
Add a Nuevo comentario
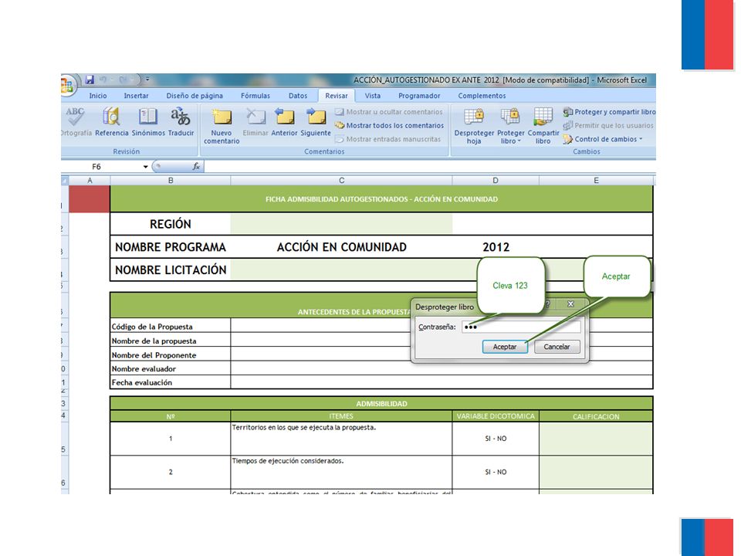point(222,126)
